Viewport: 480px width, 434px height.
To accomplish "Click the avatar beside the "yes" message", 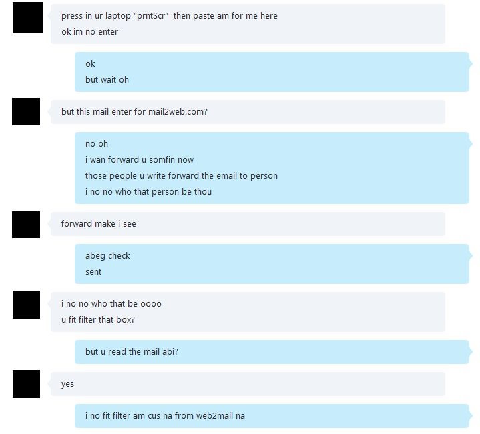I will coord(26,384).
